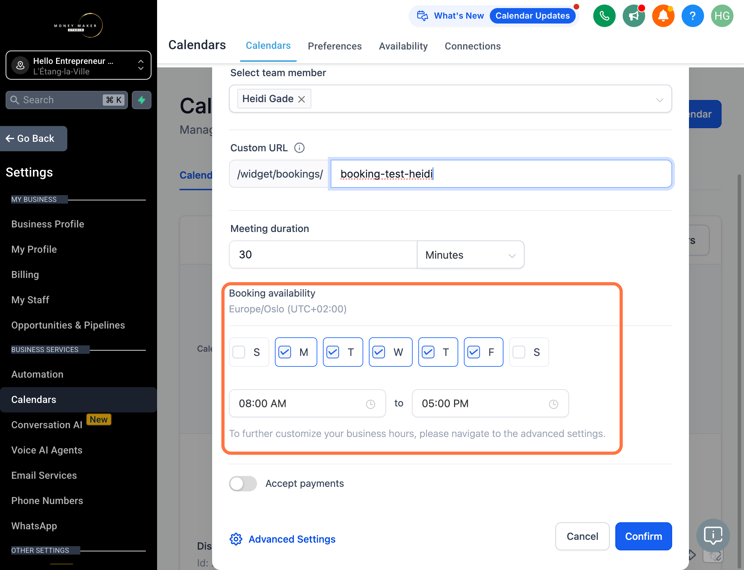Viewport: 744px width, 570px height.
Task: Click the clock icon in end time field
Action: coord(554,404)
